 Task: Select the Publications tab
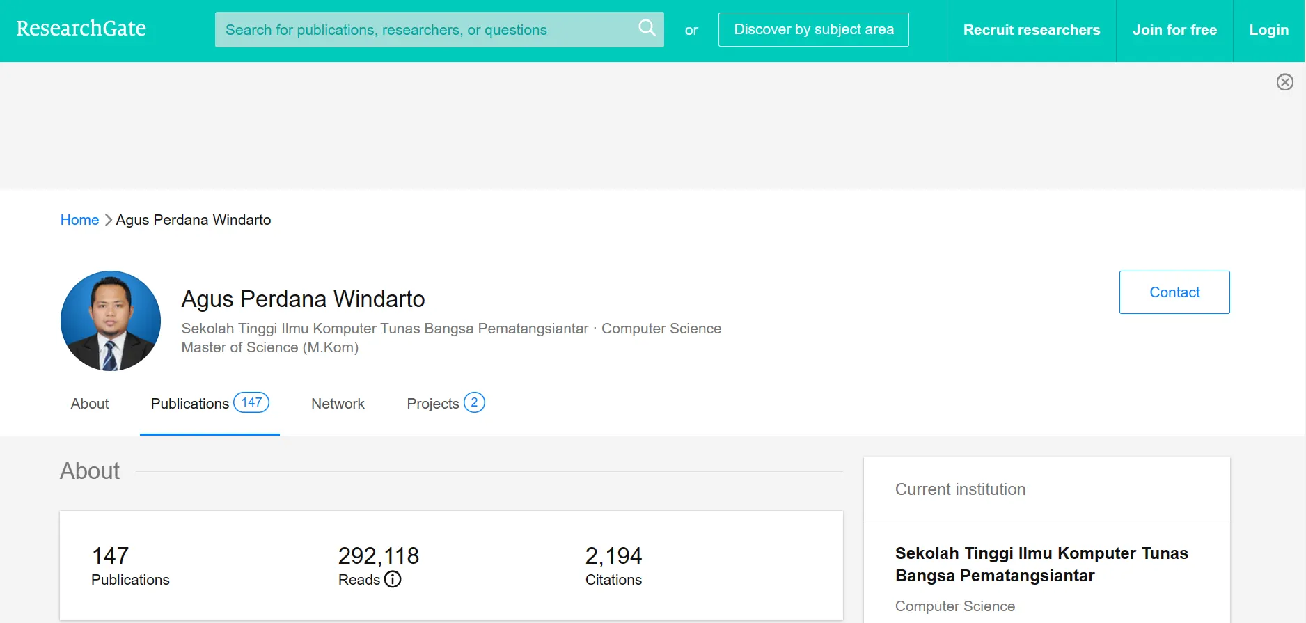[x=190, y=404]
